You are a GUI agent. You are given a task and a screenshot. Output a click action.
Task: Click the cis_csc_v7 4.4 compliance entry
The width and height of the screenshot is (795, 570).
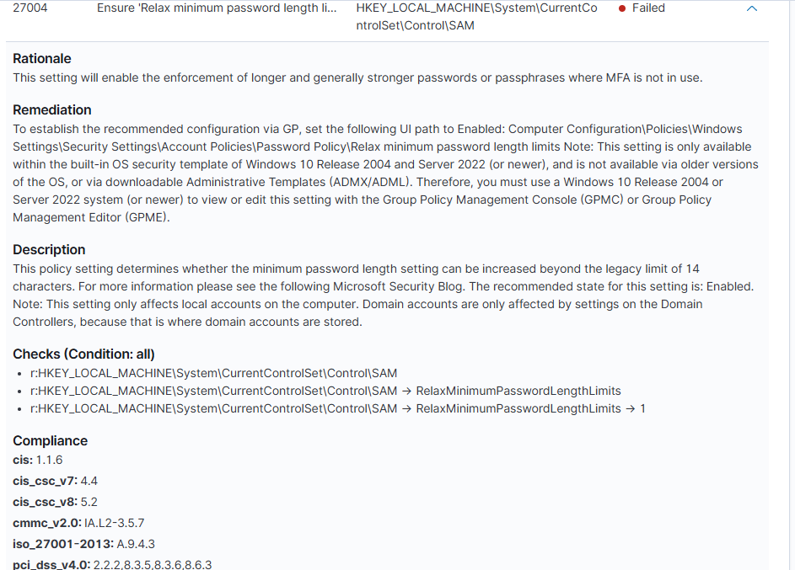55,481
